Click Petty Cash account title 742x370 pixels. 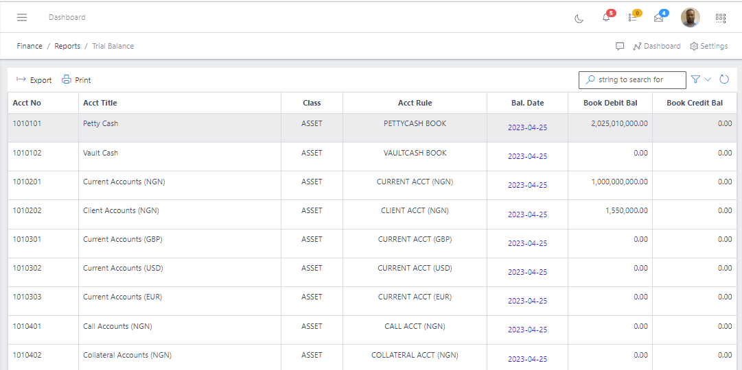(100, 124)
